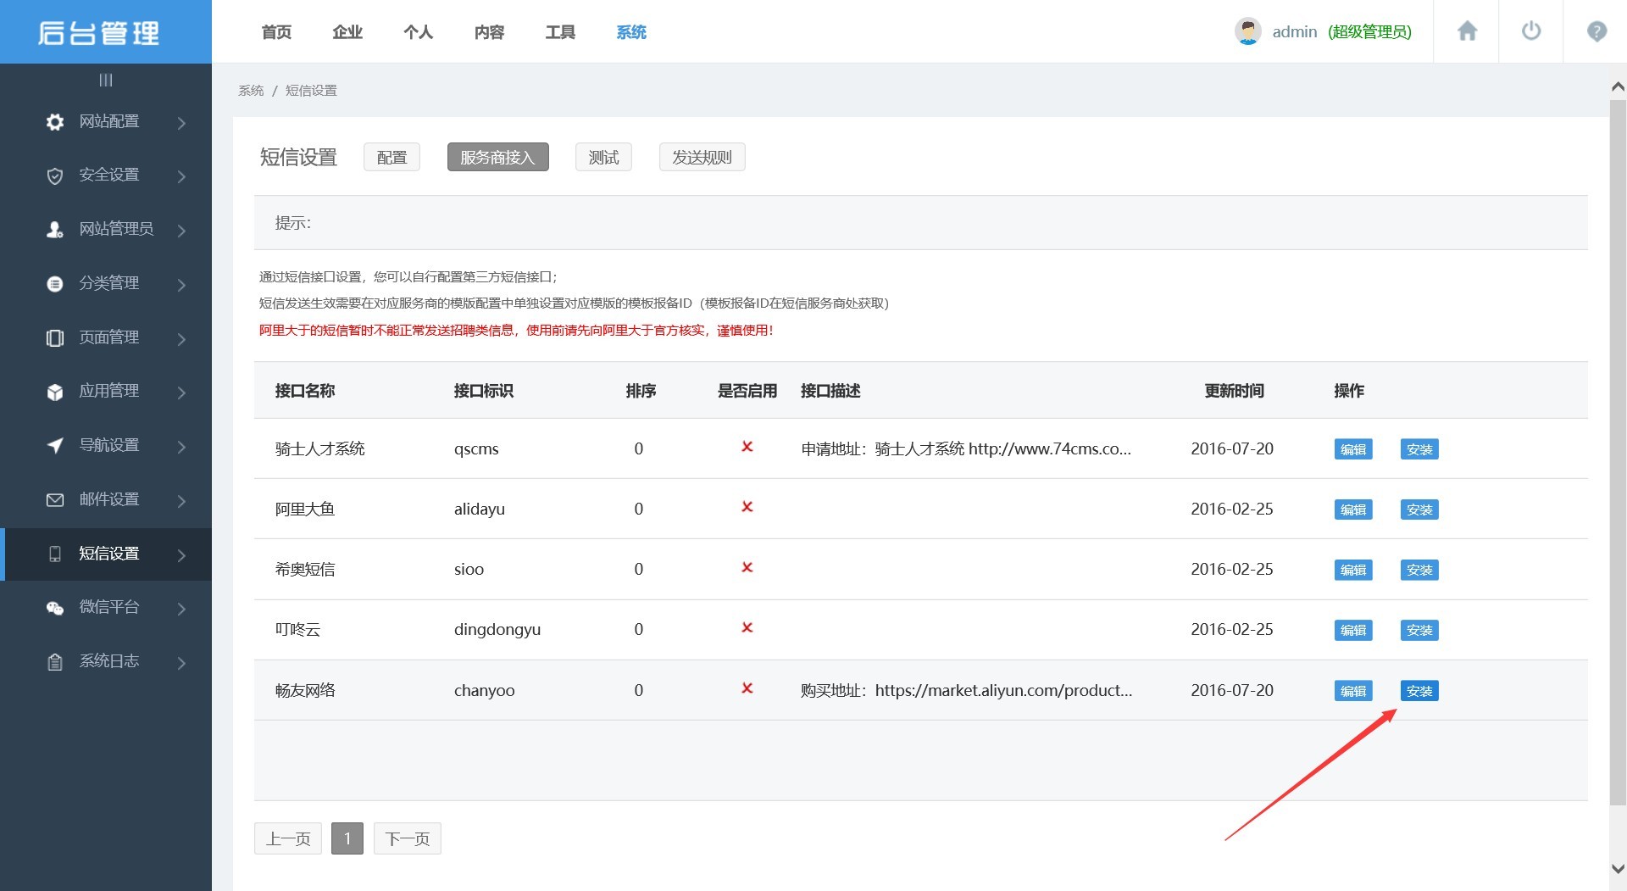Screen dimensions: 1627x891
Task: Expand 网站管理员 menu chevron
Action: 181,231
